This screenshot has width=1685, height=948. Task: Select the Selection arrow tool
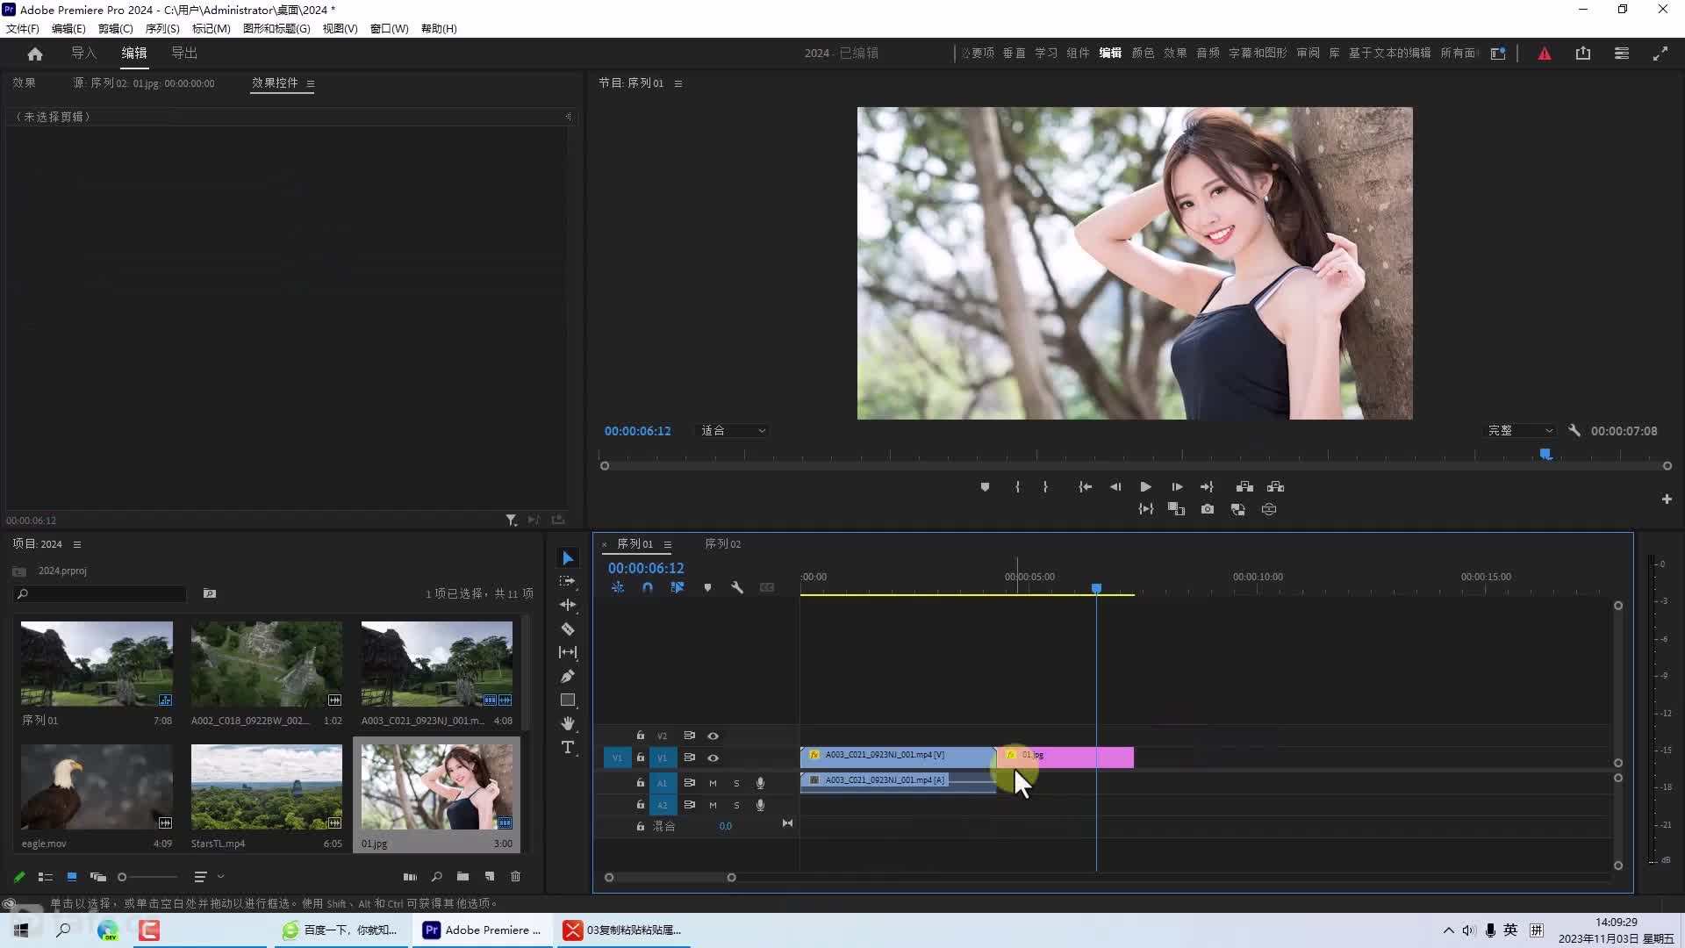pos(568,558)
